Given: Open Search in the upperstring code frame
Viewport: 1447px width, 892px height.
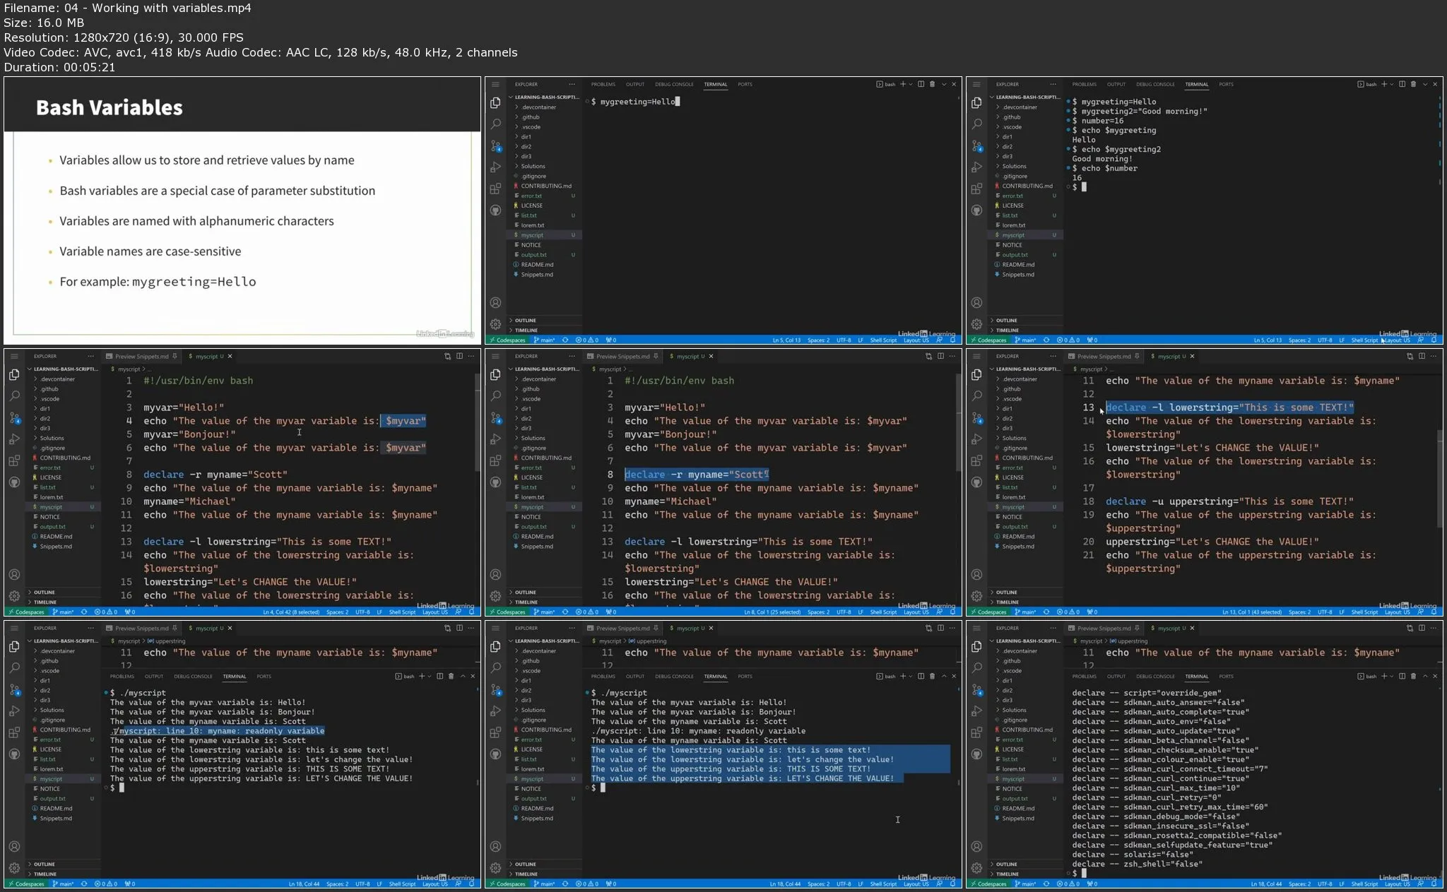Looking at the screenshot, I should 976,396.
